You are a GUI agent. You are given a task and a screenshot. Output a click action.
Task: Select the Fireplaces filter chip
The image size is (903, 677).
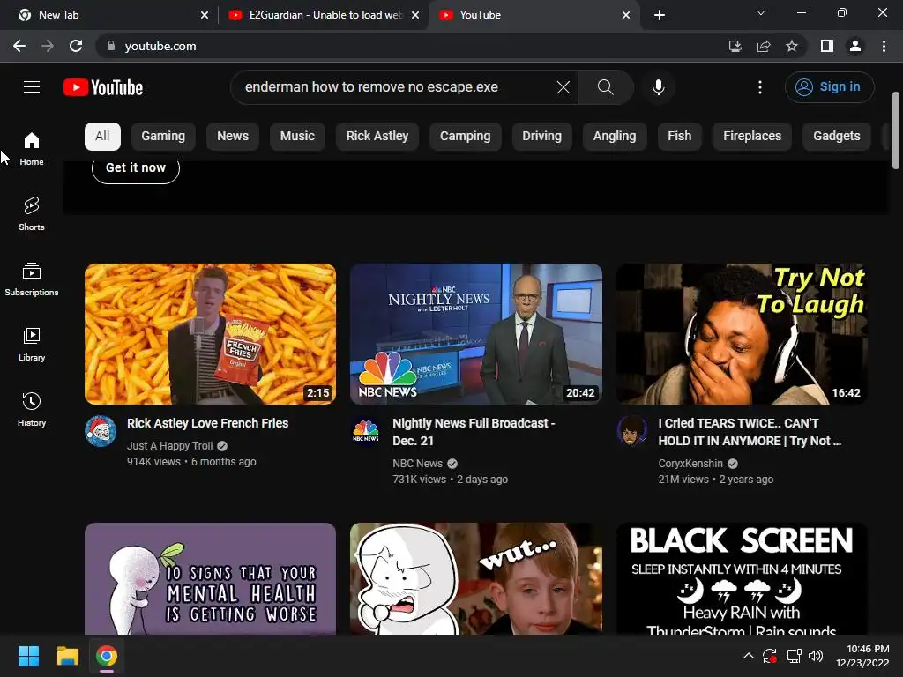point(752,137)
